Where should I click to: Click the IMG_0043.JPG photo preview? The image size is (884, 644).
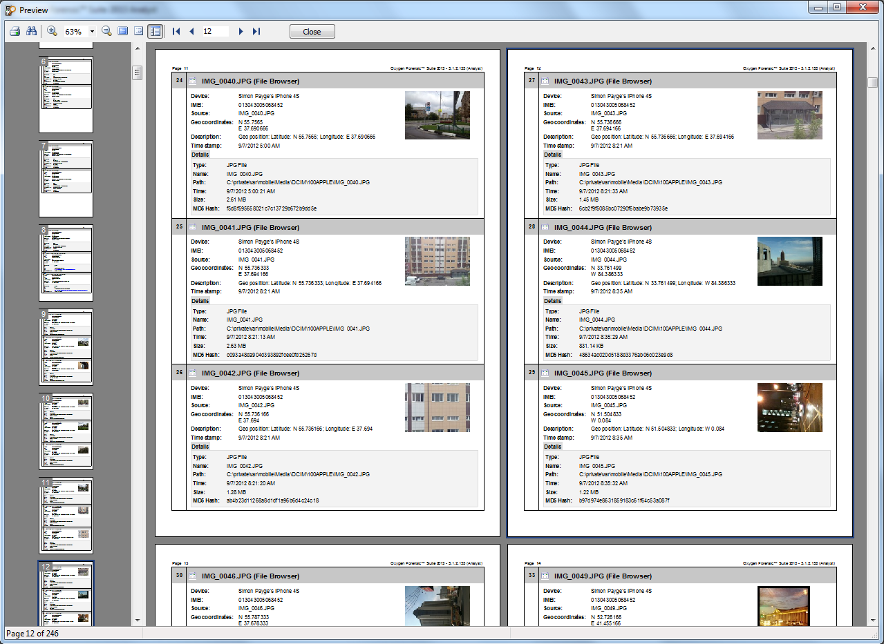tap(790, 115)
